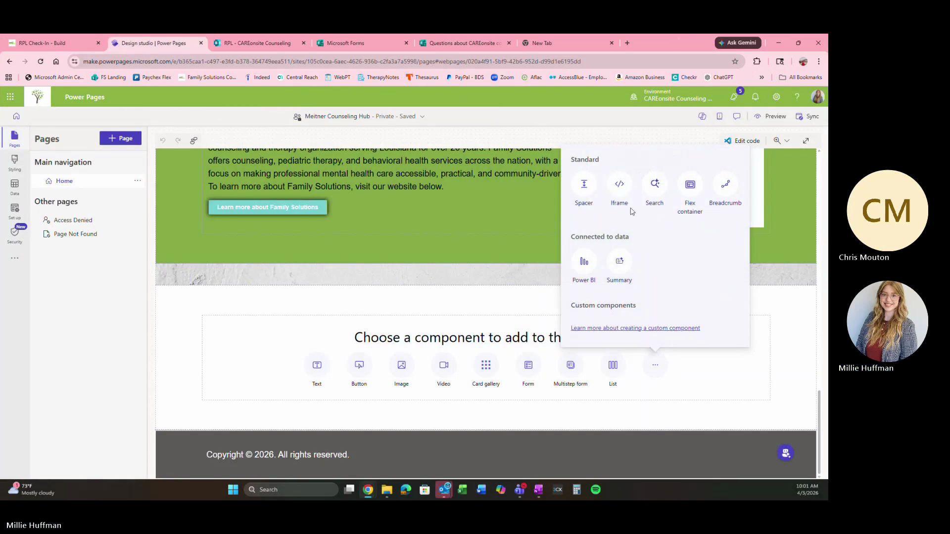Image resolution: width=950 pixels, height=534 pixels.
Task: Open the help question mark icon
Action: tap(797, 97)
